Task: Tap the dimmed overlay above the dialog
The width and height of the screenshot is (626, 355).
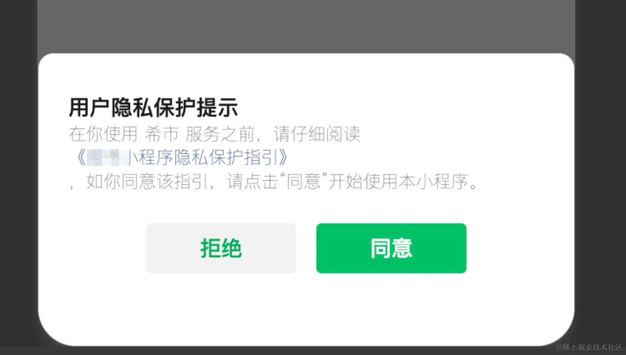Action: (x=306, y=26)
